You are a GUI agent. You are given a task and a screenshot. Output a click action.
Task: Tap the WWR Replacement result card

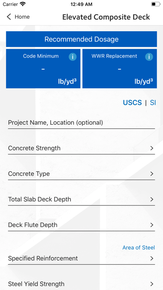point(120,69)
